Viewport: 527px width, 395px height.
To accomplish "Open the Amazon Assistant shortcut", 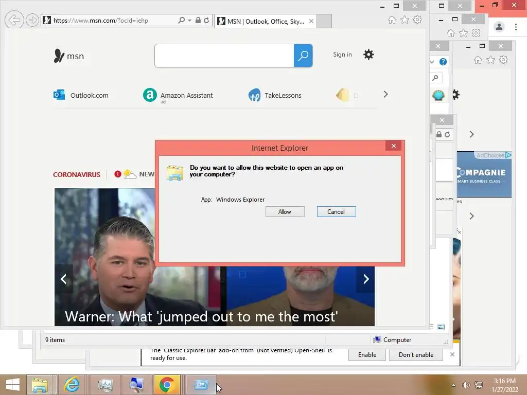I will click(178, 95).
